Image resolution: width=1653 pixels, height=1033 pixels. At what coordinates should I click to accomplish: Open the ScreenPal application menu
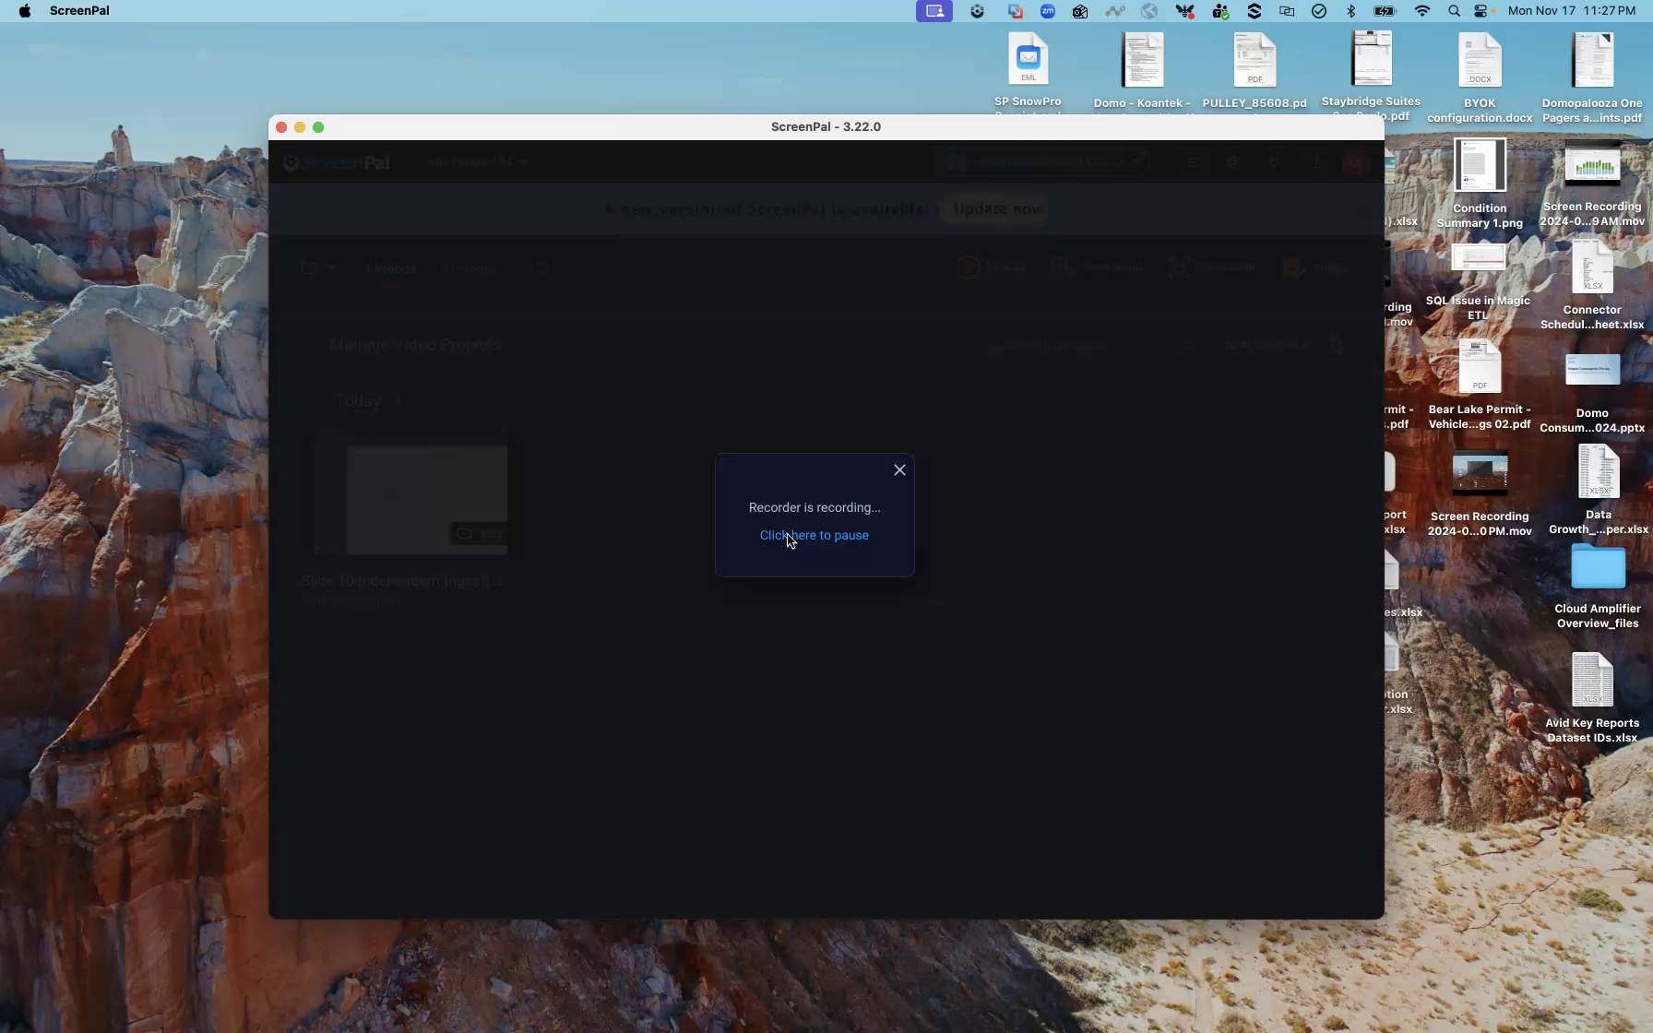78,11
